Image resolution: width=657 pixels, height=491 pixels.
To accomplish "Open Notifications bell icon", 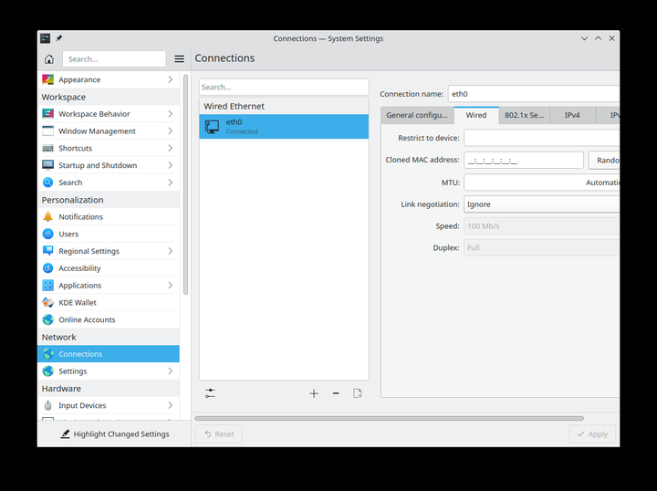I will (47, 216).
